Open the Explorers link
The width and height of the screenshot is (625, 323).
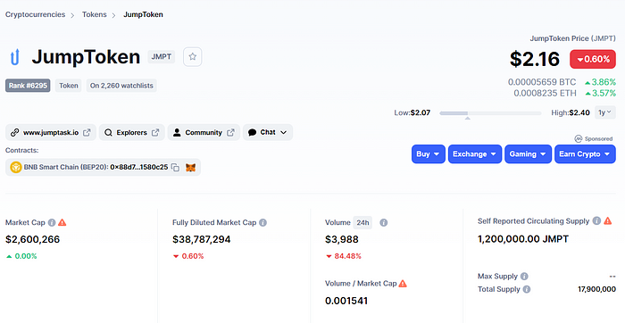(131, 133)
